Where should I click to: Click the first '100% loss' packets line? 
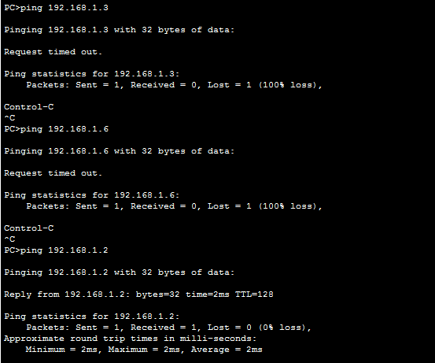tap(174, 85)
